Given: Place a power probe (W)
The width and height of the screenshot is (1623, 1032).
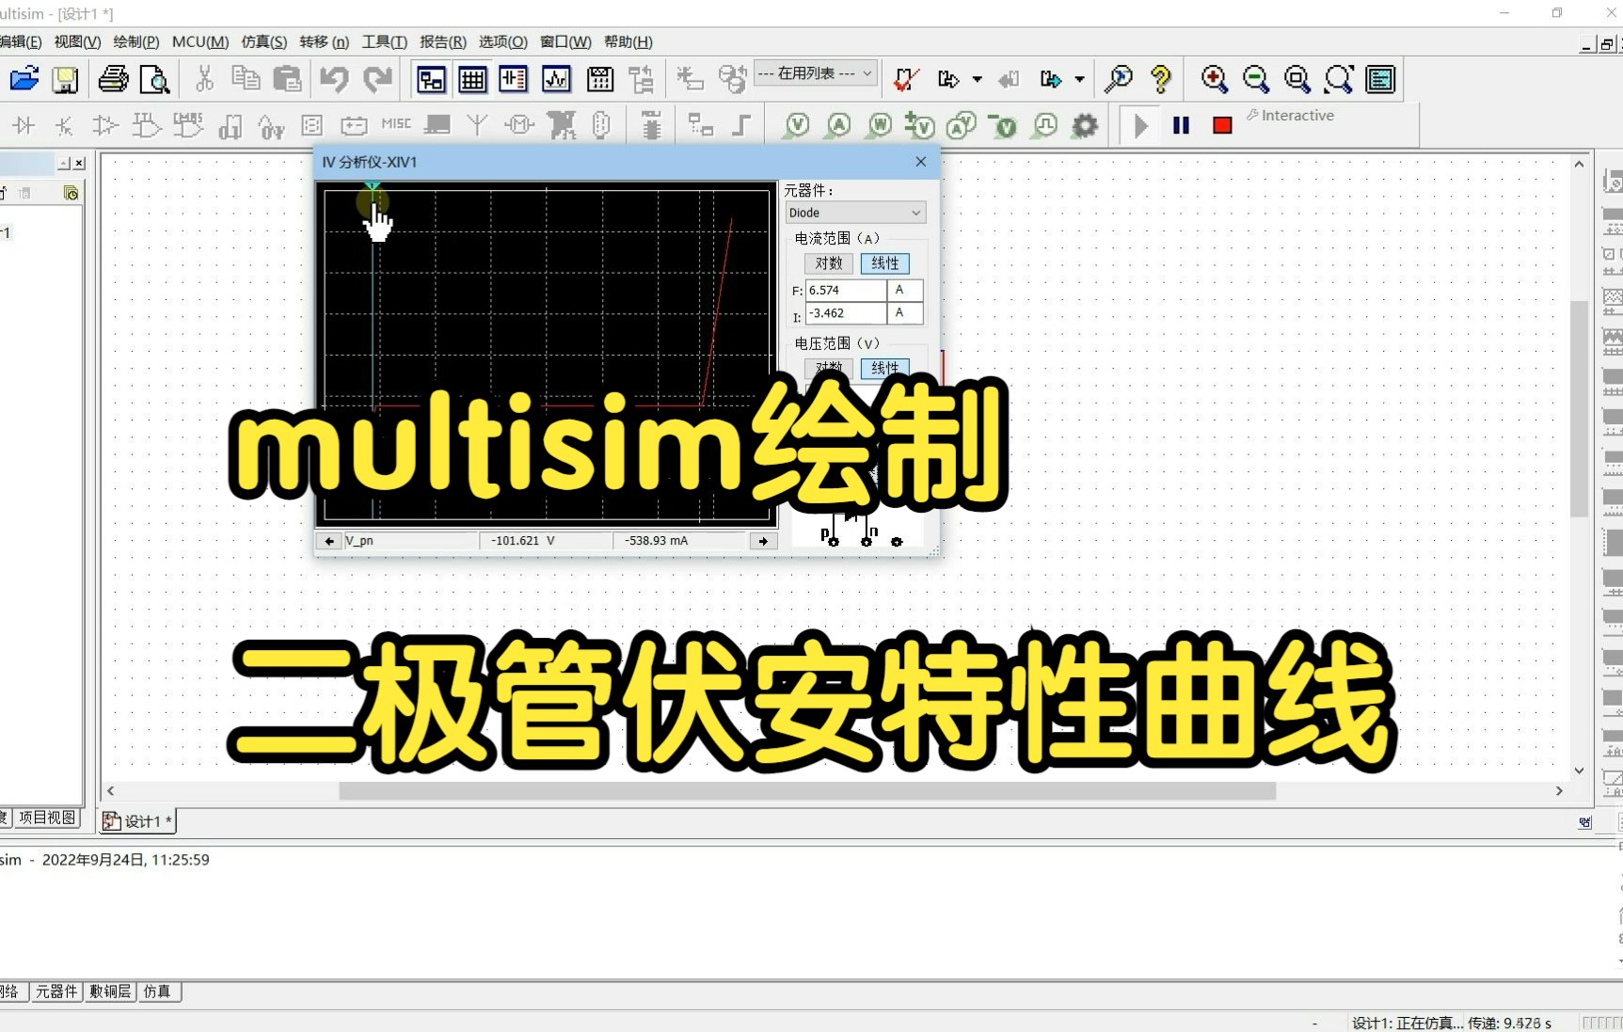Looking at the screenshot, I should click(880, 125).
